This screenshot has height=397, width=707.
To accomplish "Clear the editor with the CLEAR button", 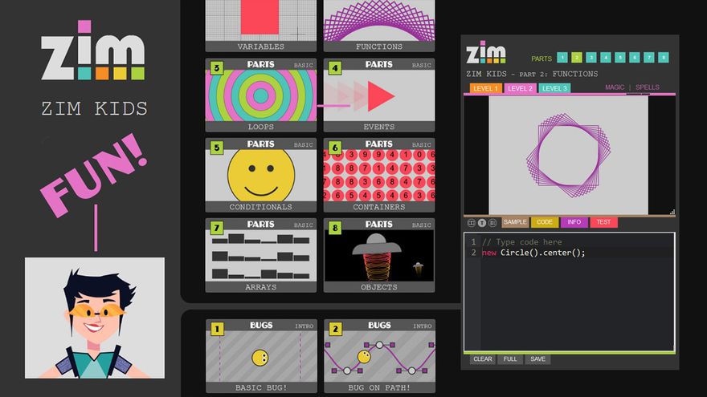I will point(483,359).
